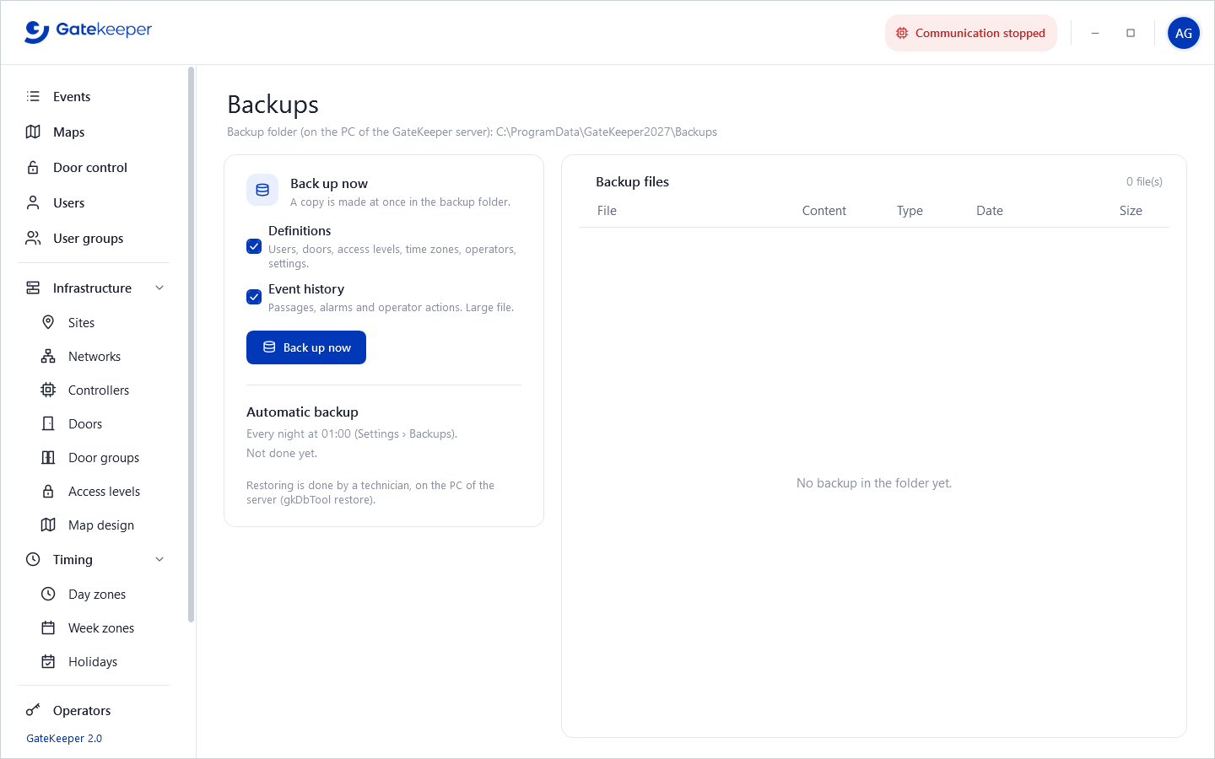
Task: Sort backup files by Date column
Action: (x=990, y=211)
